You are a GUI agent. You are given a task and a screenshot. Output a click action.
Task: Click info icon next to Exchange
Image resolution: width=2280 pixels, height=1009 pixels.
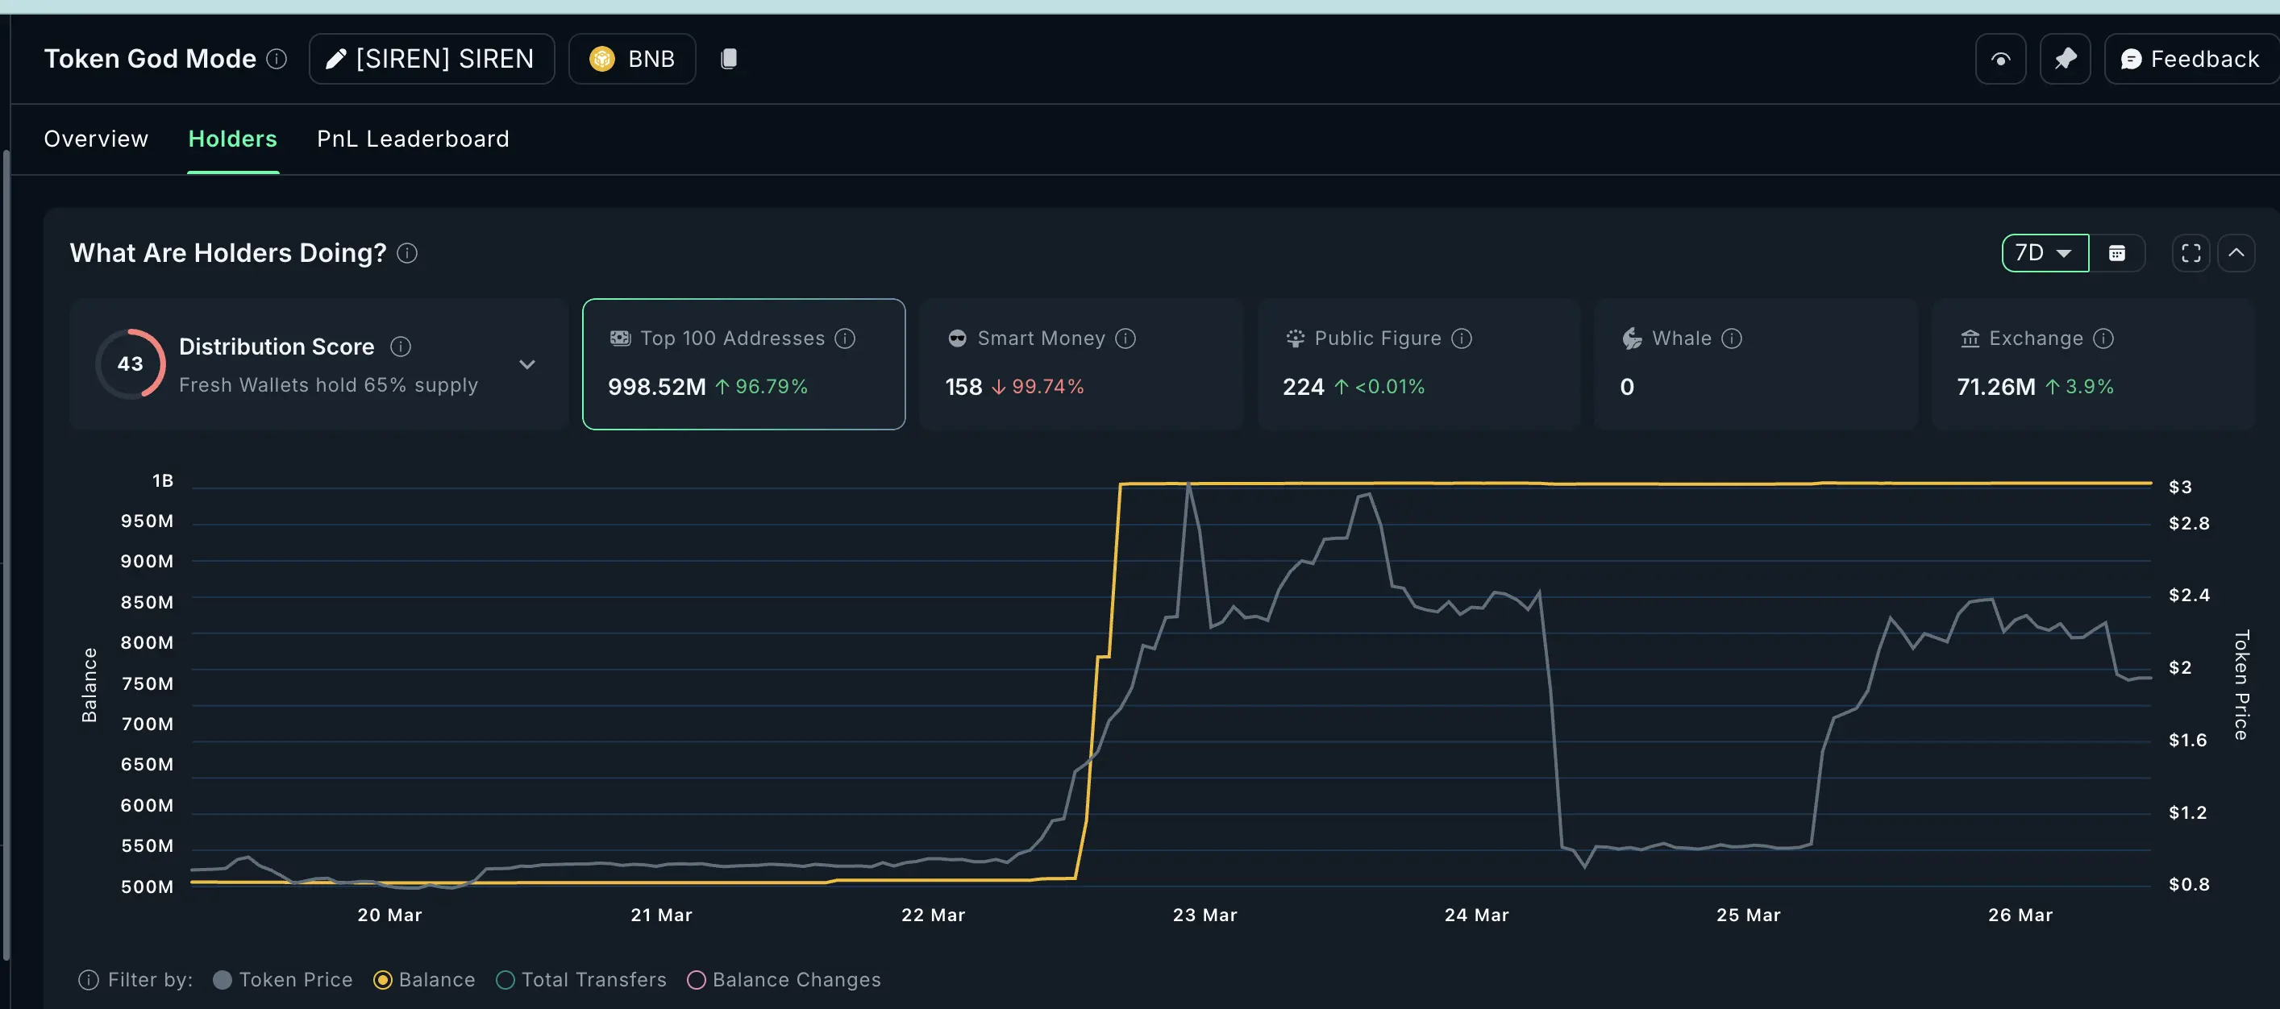pos(2103,338)
